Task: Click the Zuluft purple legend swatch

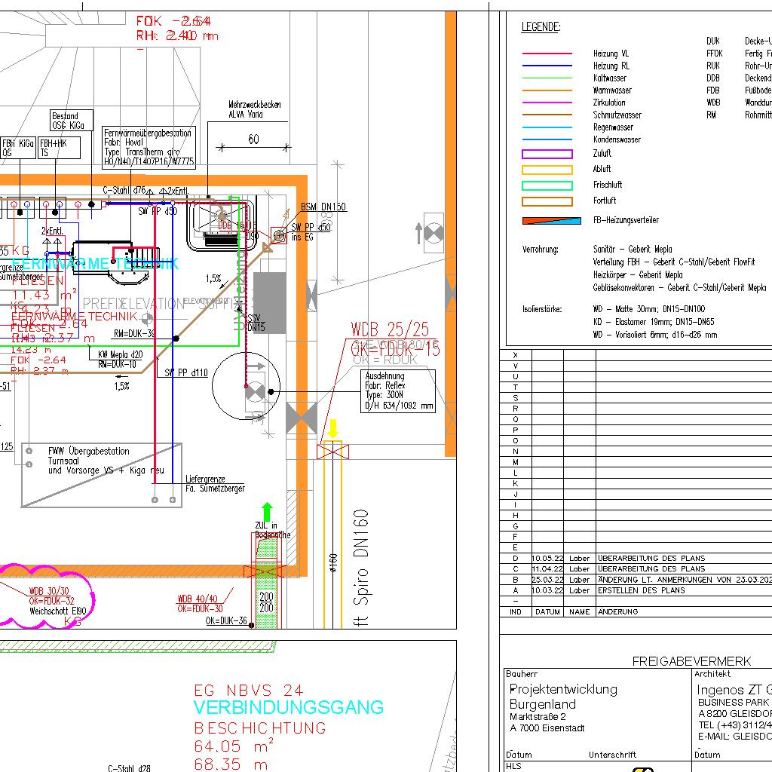Action: [x=547, y=154]
